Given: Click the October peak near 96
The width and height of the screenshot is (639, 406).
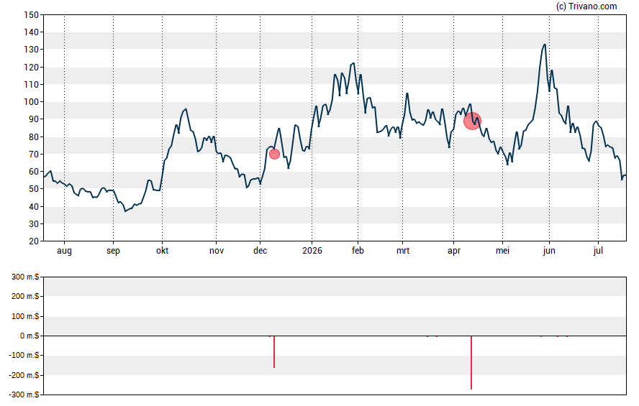Looking at the screenshot, I should click(x=186, y=109).
